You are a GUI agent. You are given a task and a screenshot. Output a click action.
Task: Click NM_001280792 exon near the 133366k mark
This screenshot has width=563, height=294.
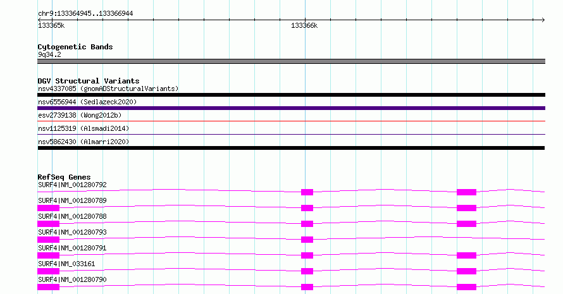pyautogui.click(x=307, y=192)
